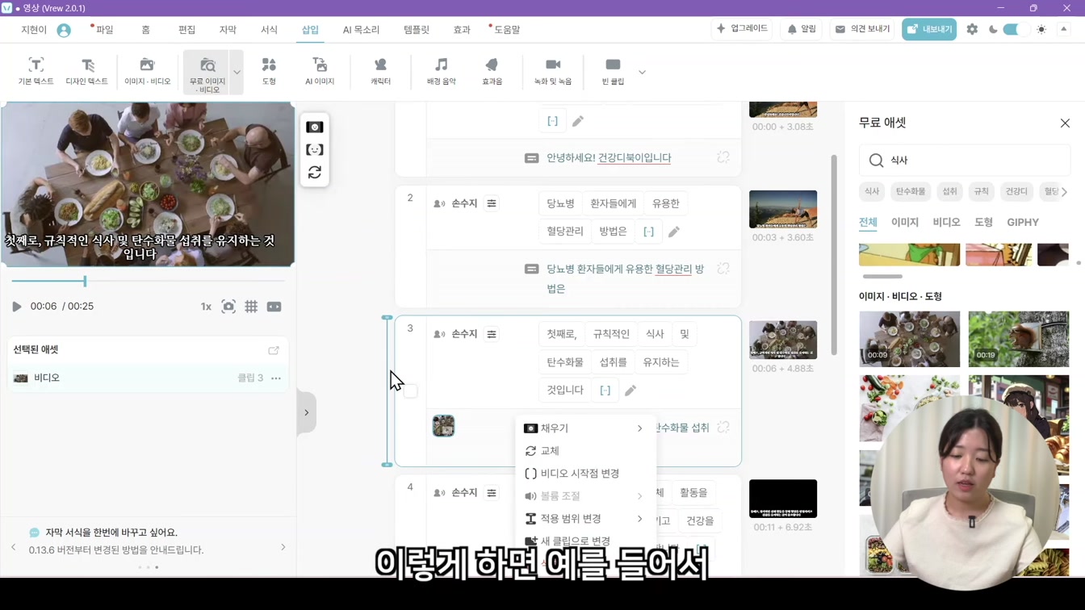
Task: Open the 녹화 및 녹음 tool
Action: (553, 72)
